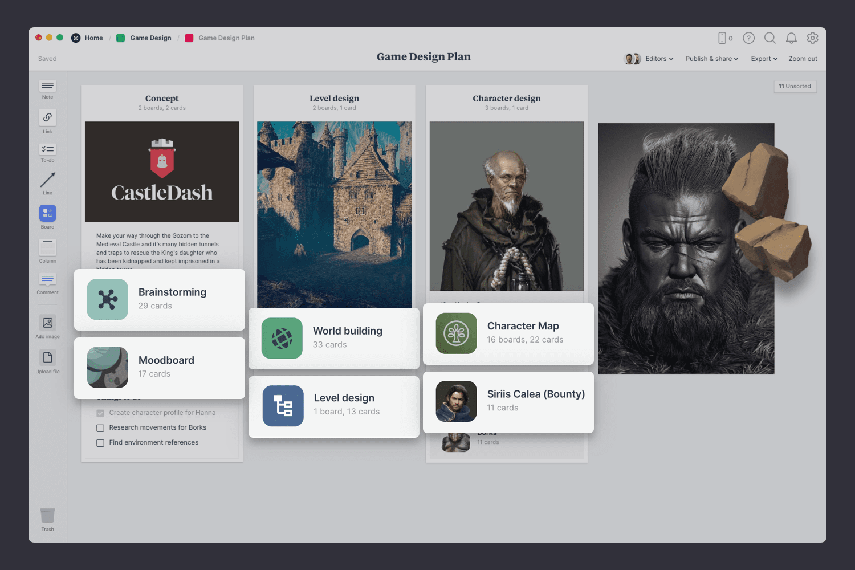
Task: Open the Character Map board title
Action: [523, 326]
